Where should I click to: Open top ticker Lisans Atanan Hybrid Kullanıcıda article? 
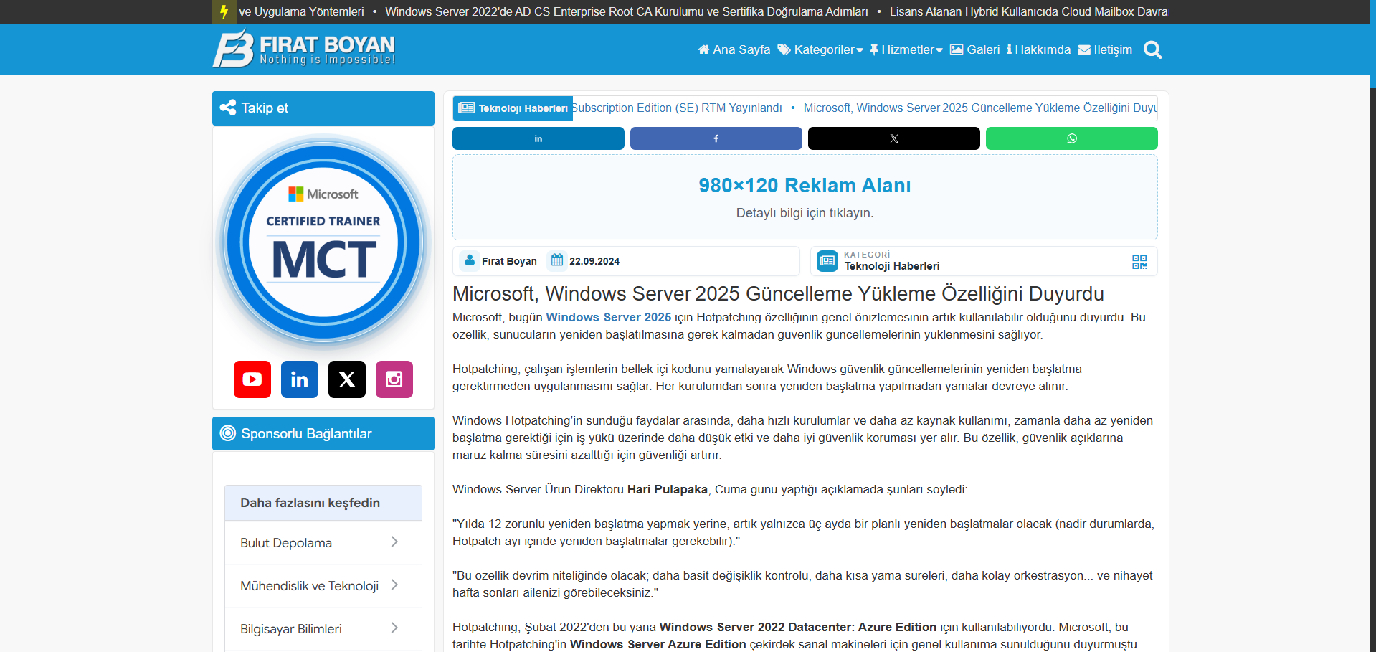tap(1030, 11)
